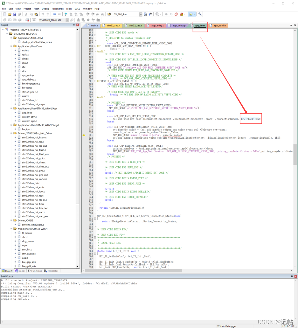298x328 pixels.
Task: Toggle the code fold at line 565
Action: click(95, 254)
